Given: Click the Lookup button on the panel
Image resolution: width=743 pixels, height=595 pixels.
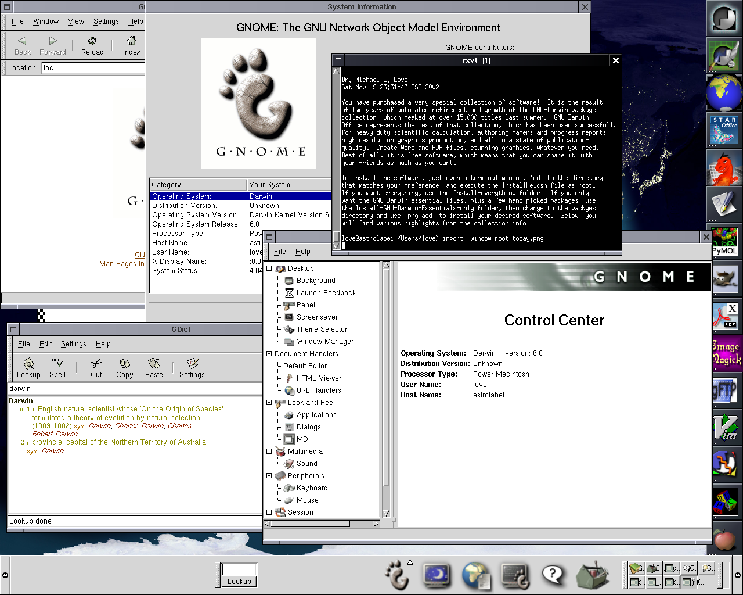Looking at the screenshot, I should point(239,581).
